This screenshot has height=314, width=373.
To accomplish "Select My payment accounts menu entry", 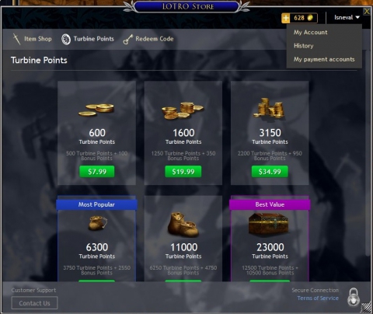I will [x=324, y=59].
